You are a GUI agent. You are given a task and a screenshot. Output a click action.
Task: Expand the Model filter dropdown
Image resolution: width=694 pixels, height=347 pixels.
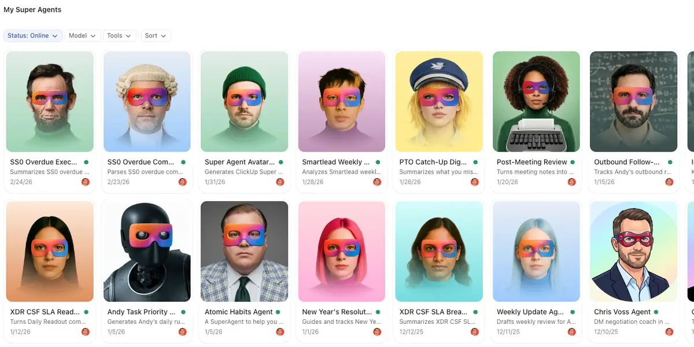[x=82, y=36]
